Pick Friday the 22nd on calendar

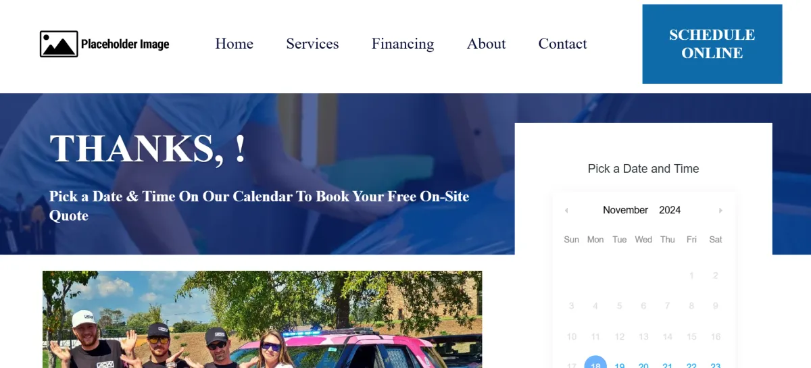tap(691, 364)
